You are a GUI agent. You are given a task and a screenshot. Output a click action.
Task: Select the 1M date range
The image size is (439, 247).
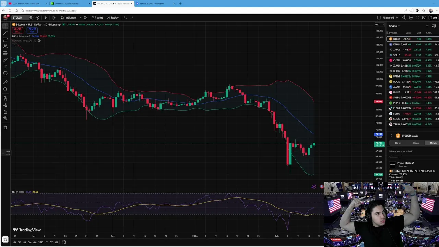tap(24, 242)
